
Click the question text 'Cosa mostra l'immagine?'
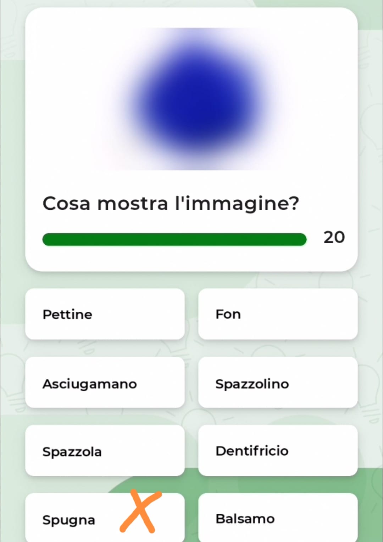[x=171, y=204]
